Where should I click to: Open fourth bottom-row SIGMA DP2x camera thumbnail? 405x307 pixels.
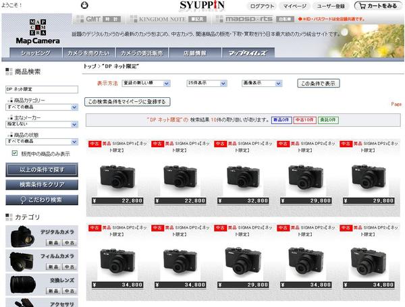pos(306,261)
